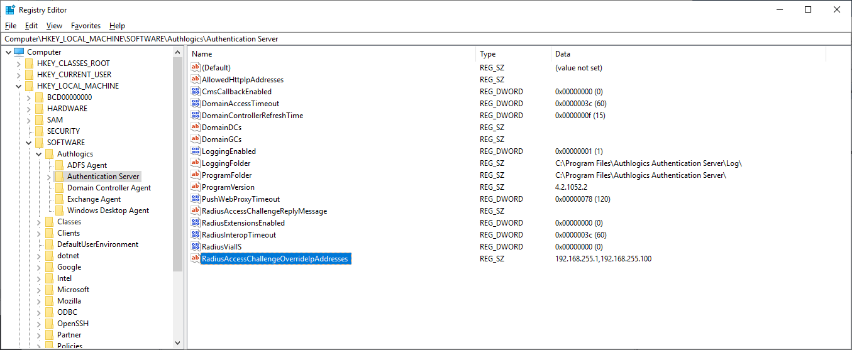852x350 pixels.
Task: Select the SECURITY key in the tree
Action: pyautogui.click(x=64, y=131)
